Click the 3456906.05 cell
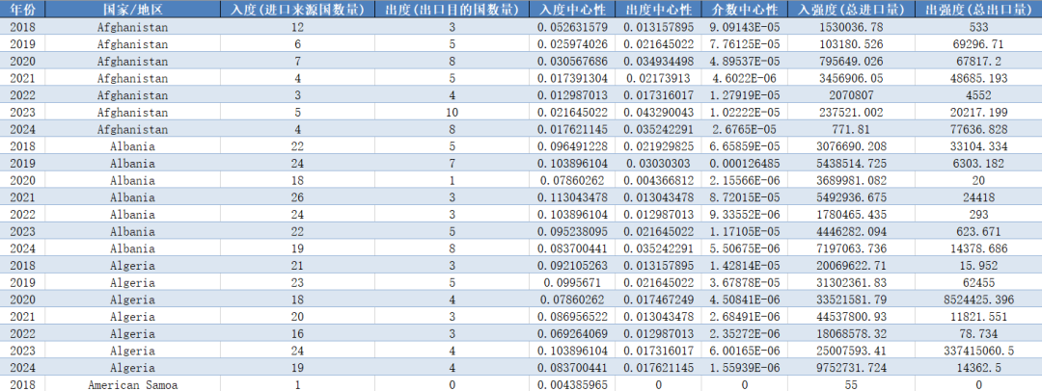 (x=851, y=78)
